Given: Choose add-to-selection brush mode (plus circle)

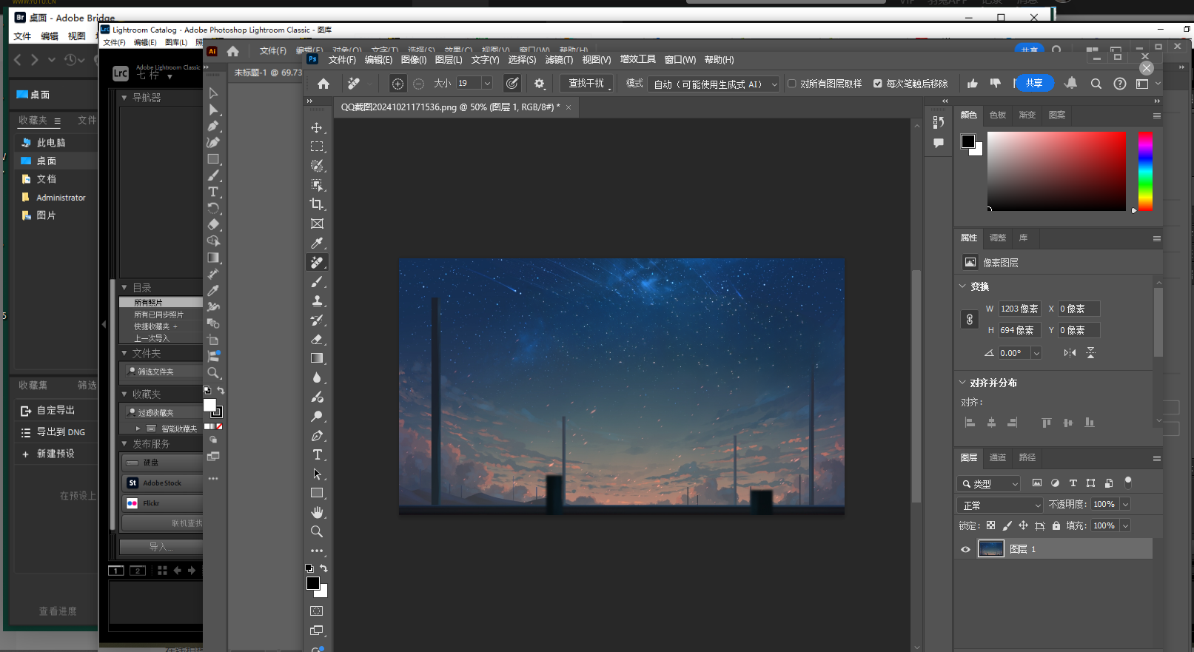Looking at the screenshot, I should click(398, 84).
